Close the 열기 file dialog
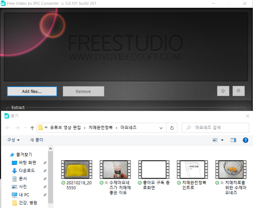253x208 pixels. pos(248,116)
